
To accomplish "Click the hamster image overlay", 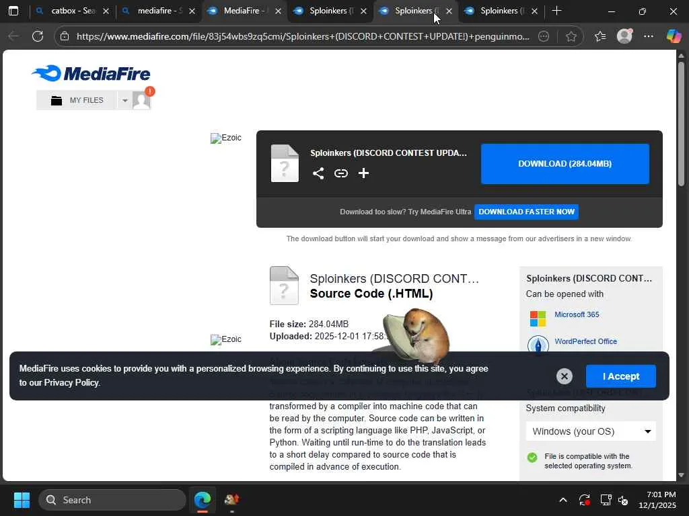I will tap(415, 335).
